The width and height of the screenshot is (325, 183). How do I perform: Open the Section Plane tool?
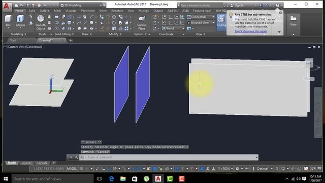(x=142, y=22)
